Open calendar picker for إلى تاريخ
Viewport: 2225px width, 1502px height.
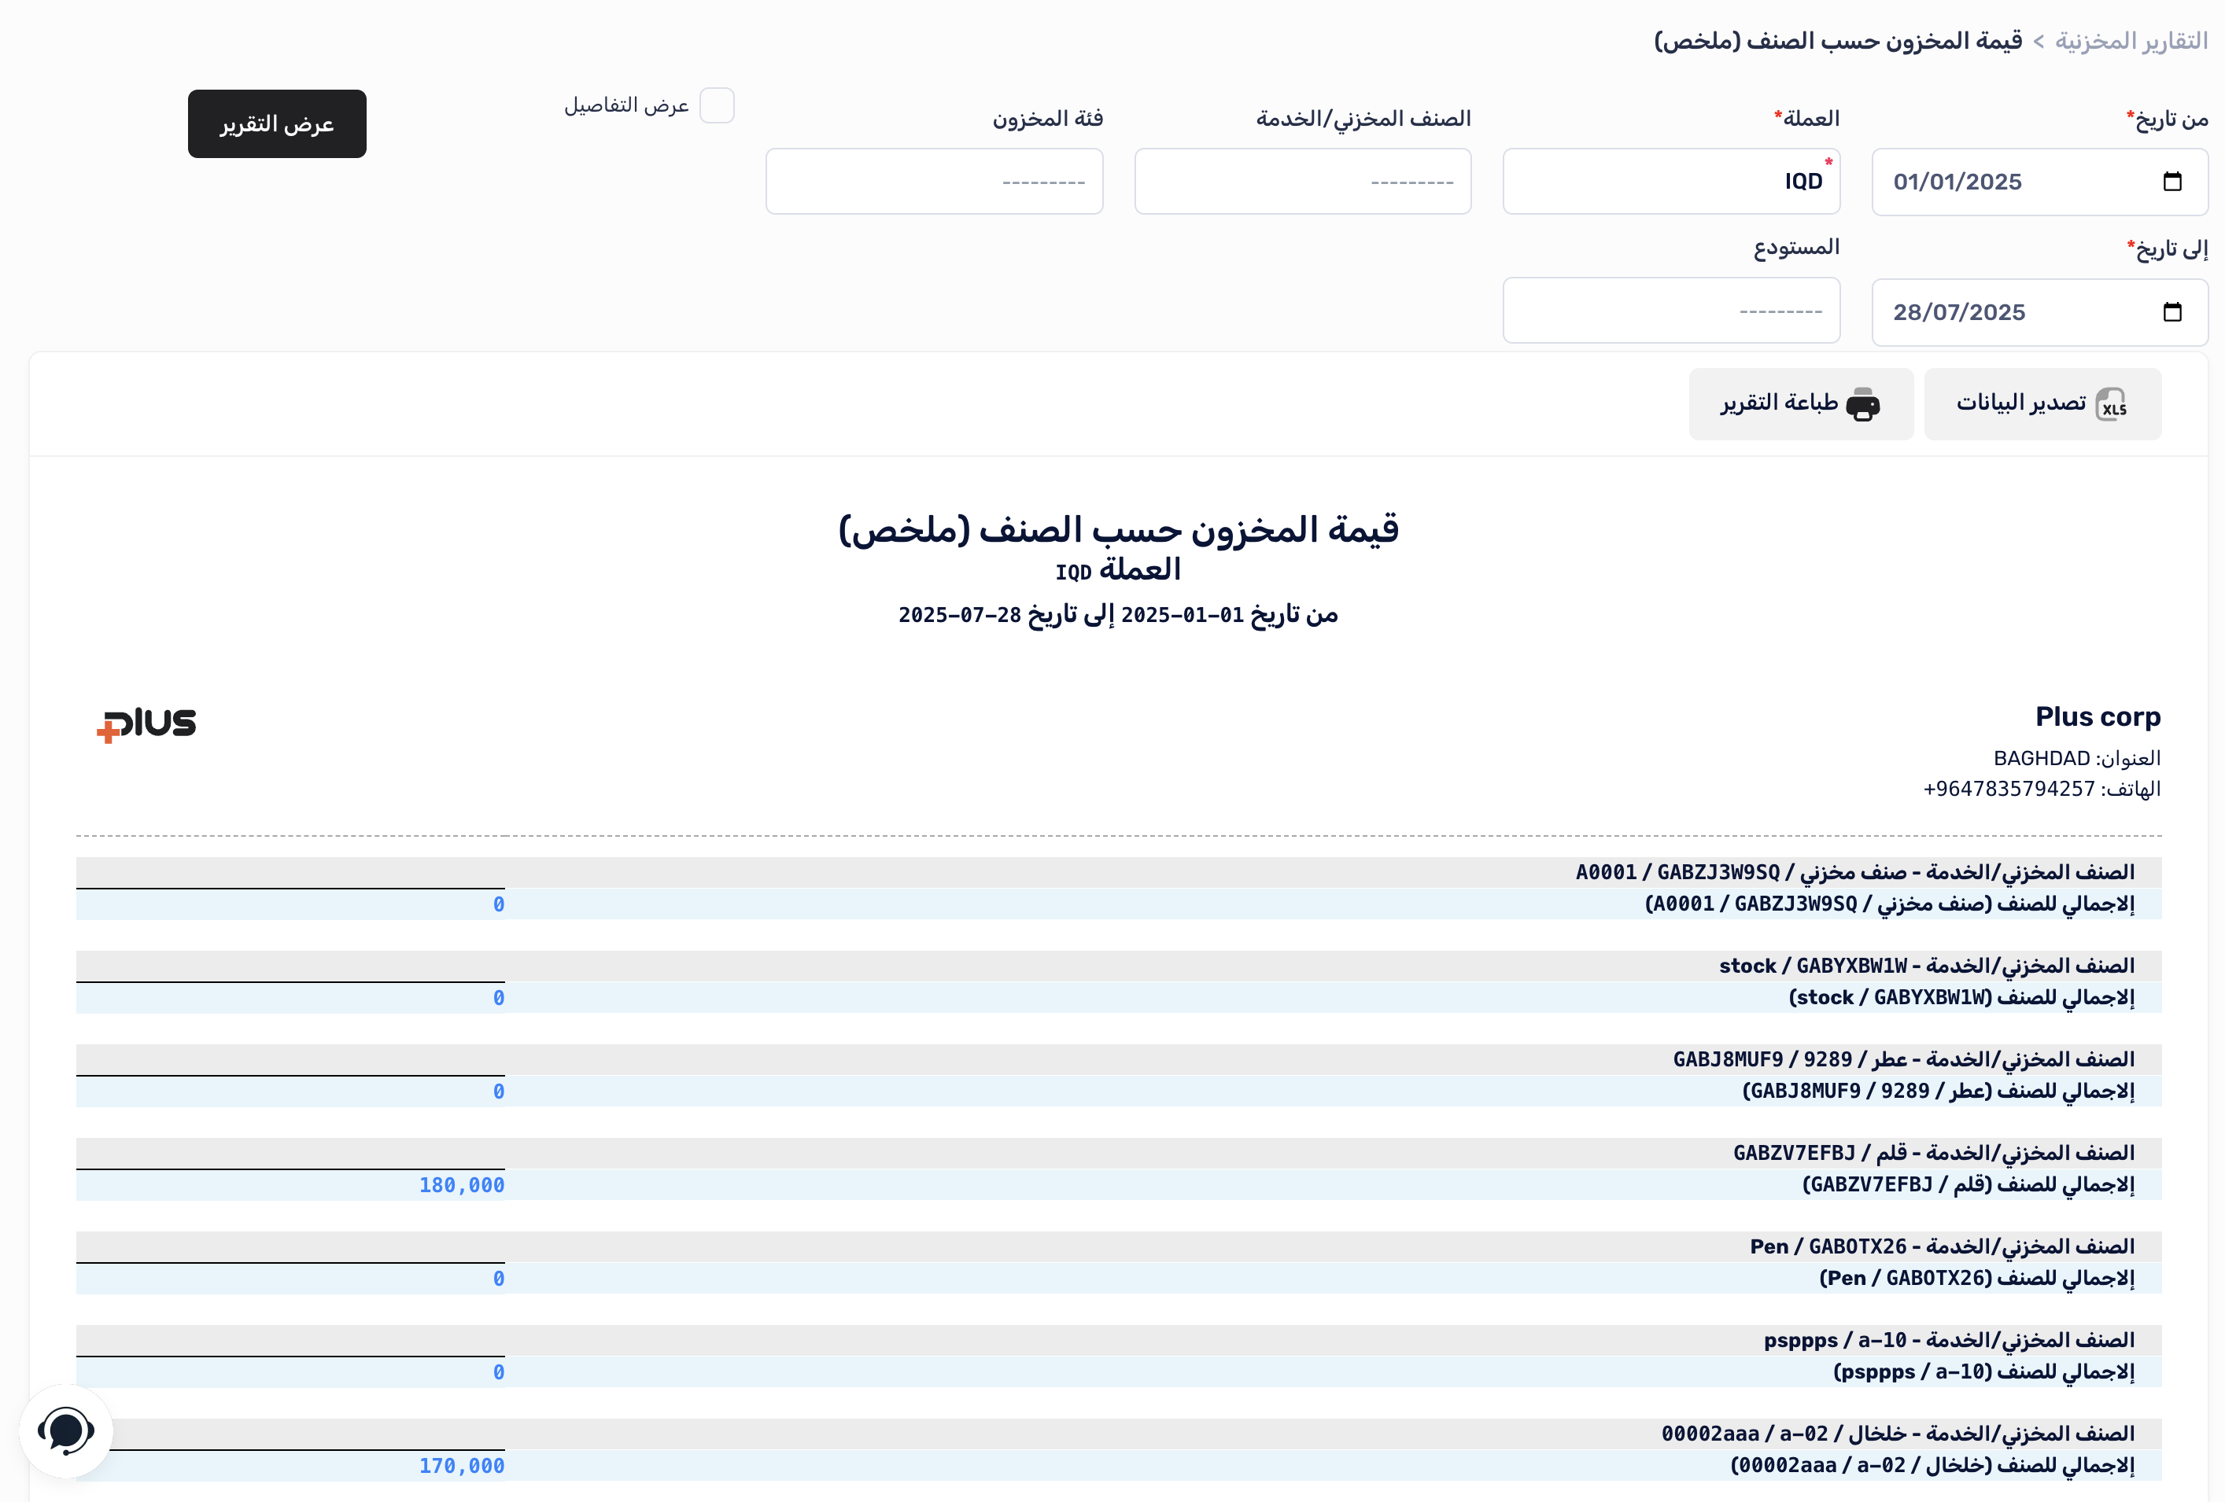tap(2172, 312)
